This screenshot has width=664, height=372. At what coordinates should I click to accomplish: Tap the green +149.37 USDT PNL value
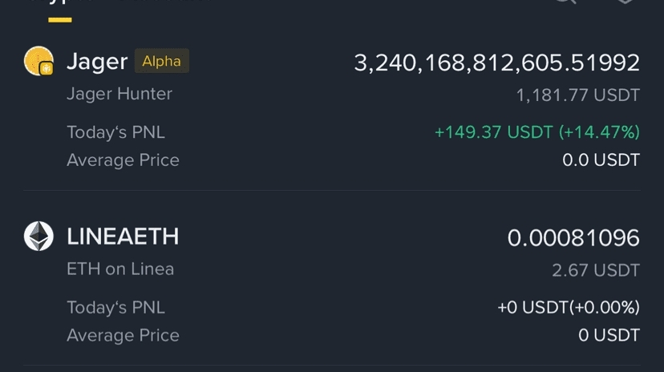click(x=536, y=131)
